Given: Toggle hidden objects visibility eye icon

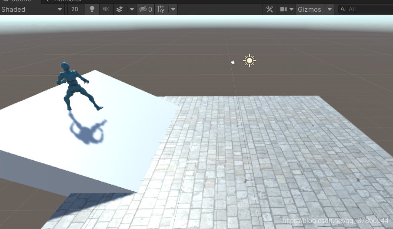Looking at the screenshot, I should tap(146, 10).
